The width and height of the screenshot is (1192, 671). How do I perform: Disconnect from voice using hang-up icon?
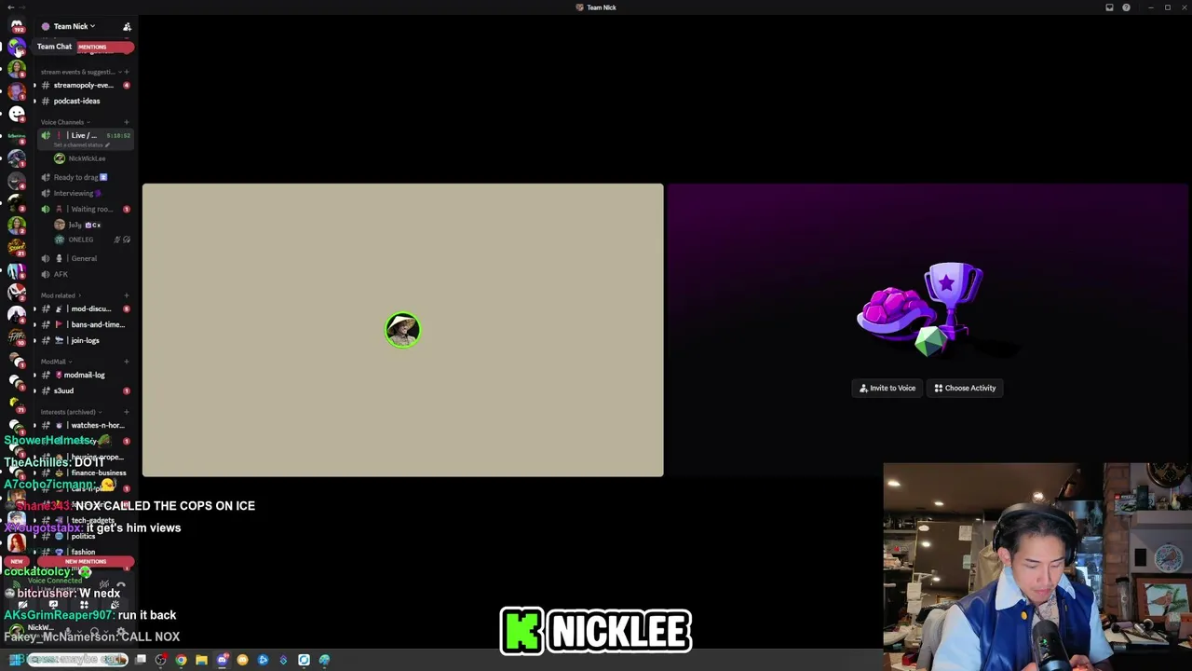[121, 584]
